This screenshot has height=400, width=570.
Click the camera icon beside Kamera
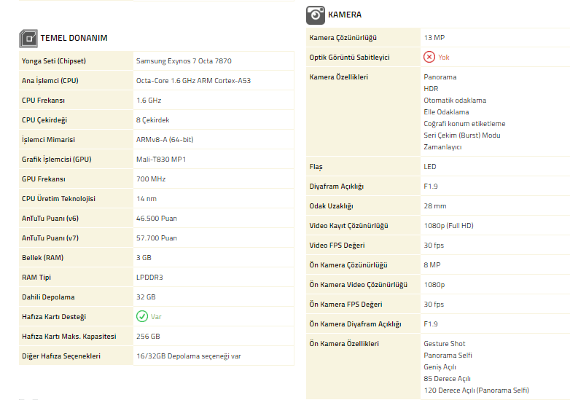click(315, 15)
